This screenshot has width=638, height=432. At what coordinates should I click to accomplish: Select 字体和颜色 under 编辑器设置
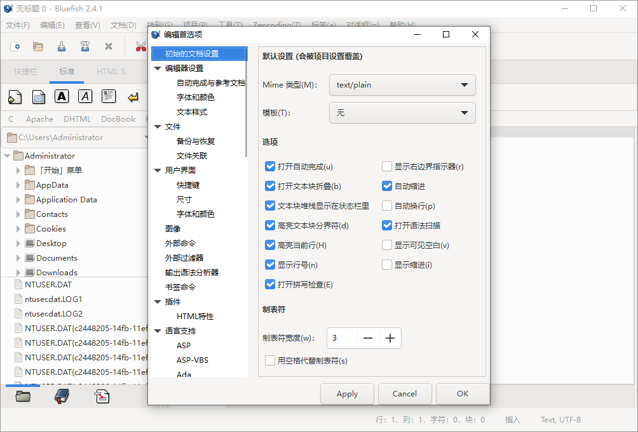coord(195,98)
